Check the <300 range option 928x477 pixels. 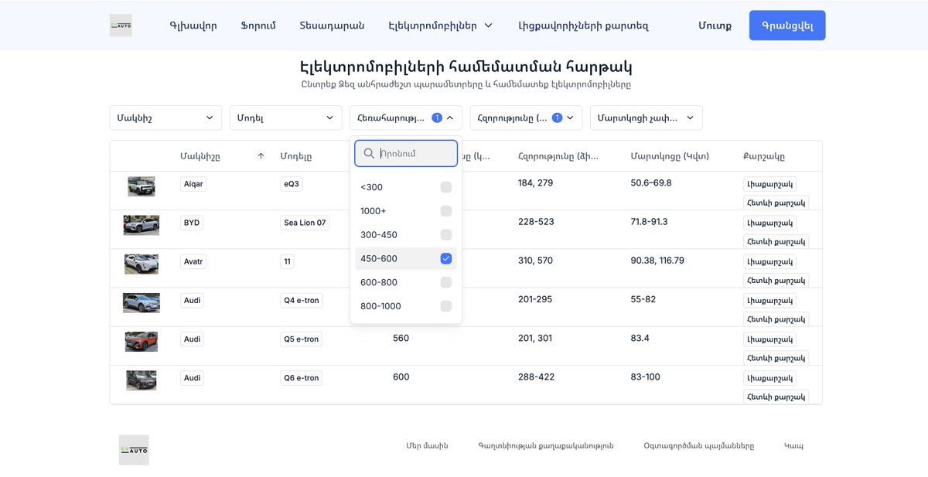[x=446, y=187]
